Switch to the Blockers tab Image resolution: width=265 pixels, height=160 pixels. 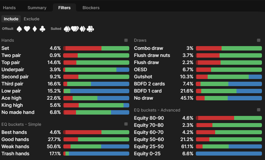pos(91,7)
